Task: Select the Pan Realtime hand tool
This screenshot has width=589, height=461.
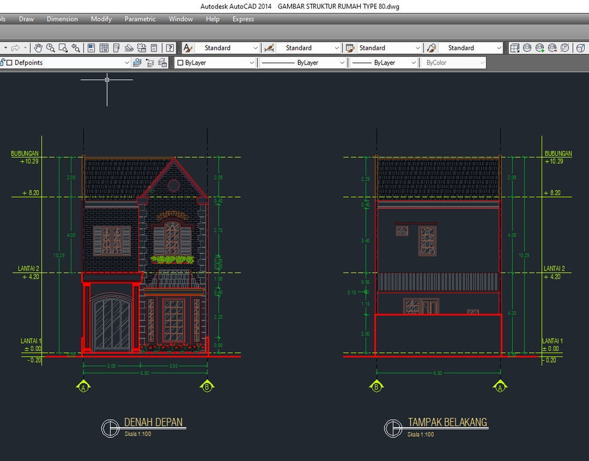Action: 38,47
